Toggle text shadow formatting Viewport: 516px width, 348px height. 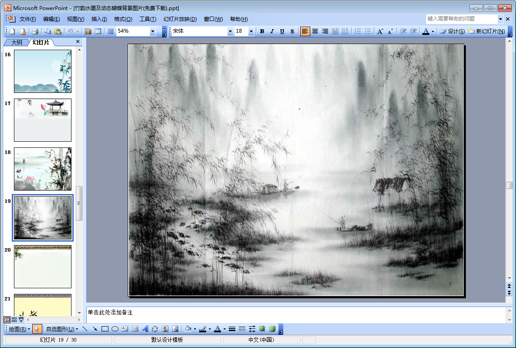point(292,31)
